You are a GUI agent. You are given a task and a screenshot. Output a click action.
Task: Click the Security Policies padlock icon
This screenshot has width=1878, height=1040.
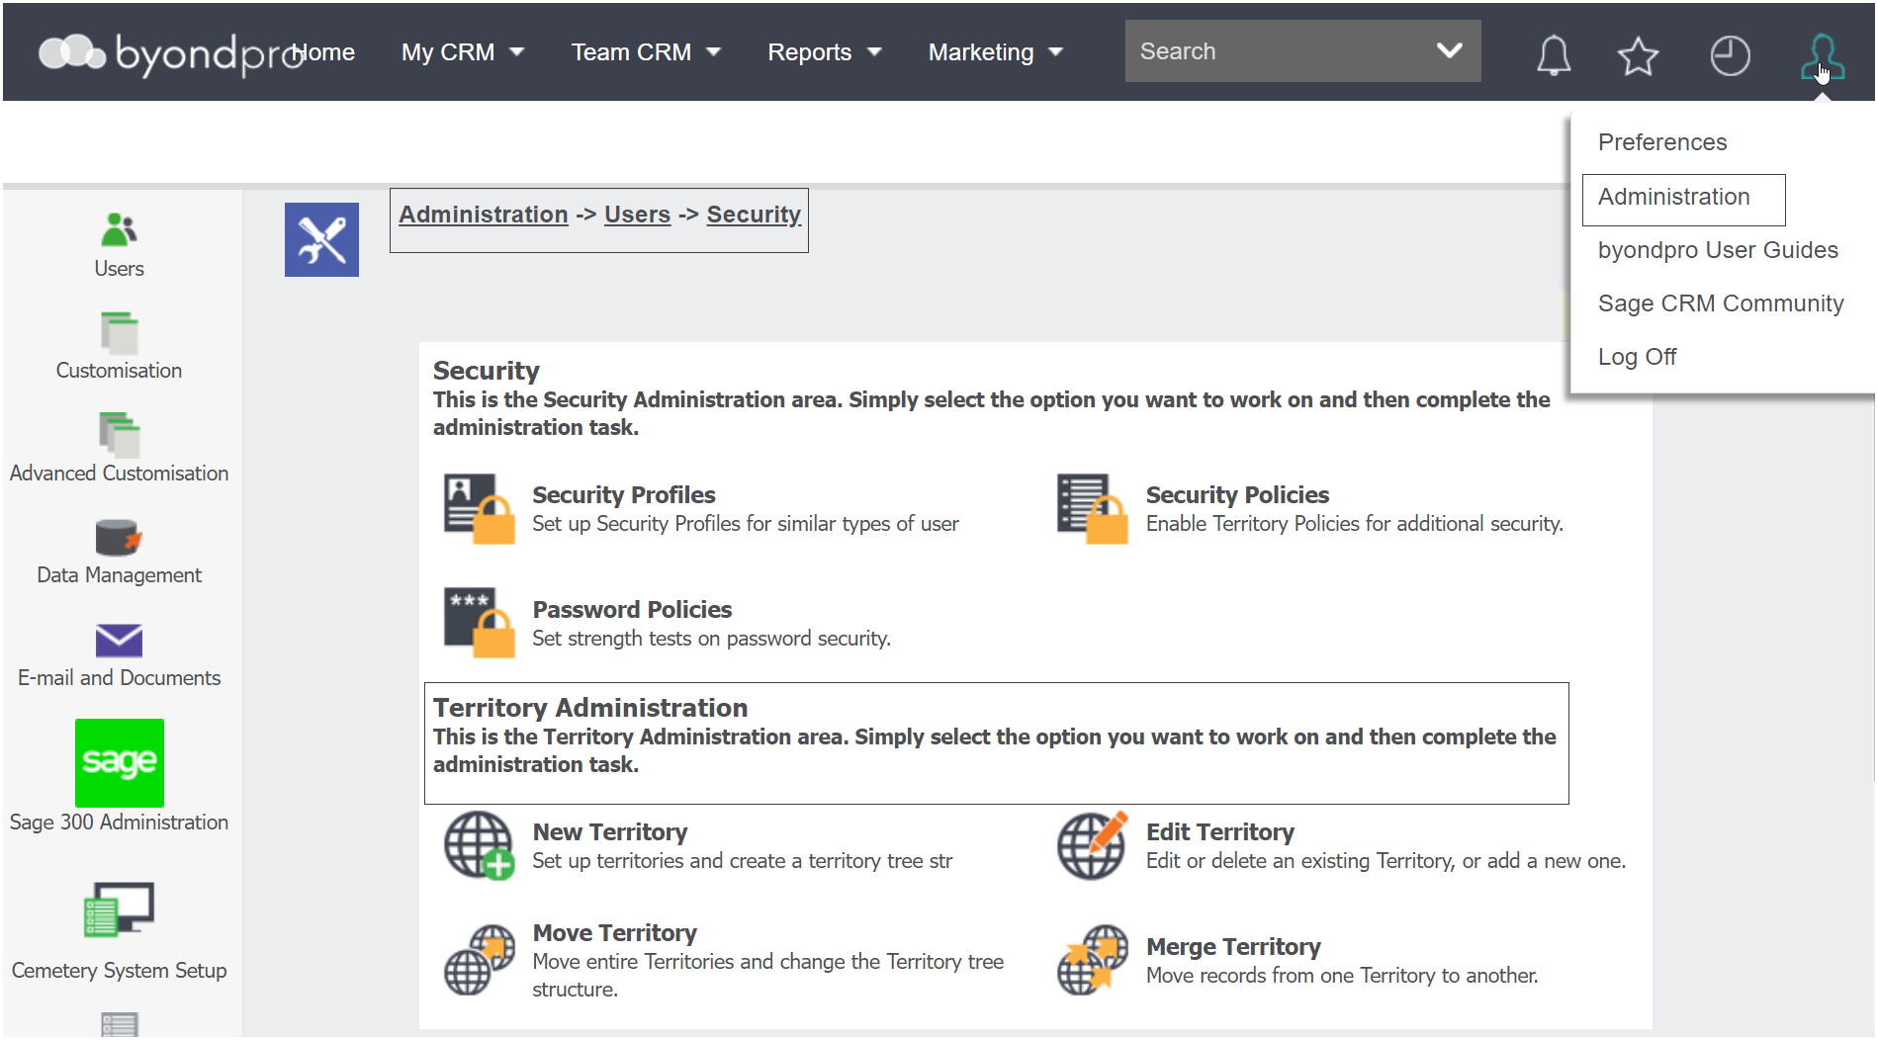point(1092,508)
